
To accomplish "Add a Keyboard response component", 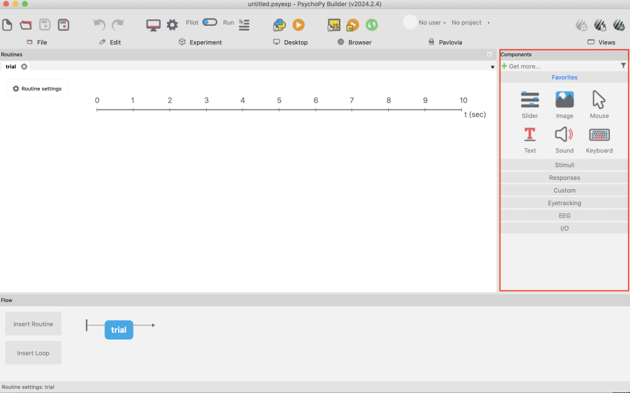I will click(x=599, y=140).
